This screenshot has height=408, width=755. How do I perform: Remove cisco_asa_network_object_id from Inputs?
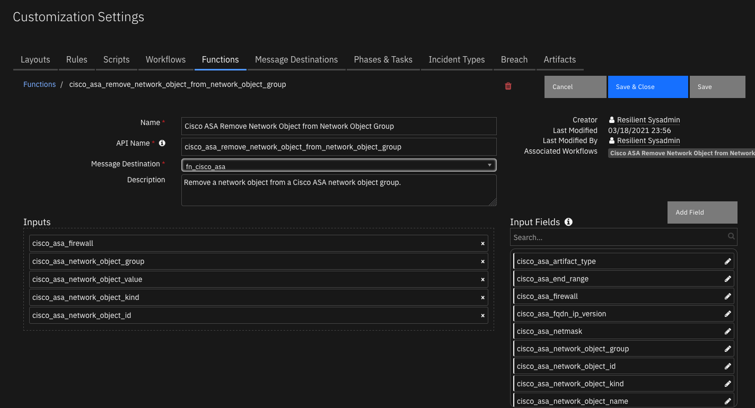[x=482, y=316]
